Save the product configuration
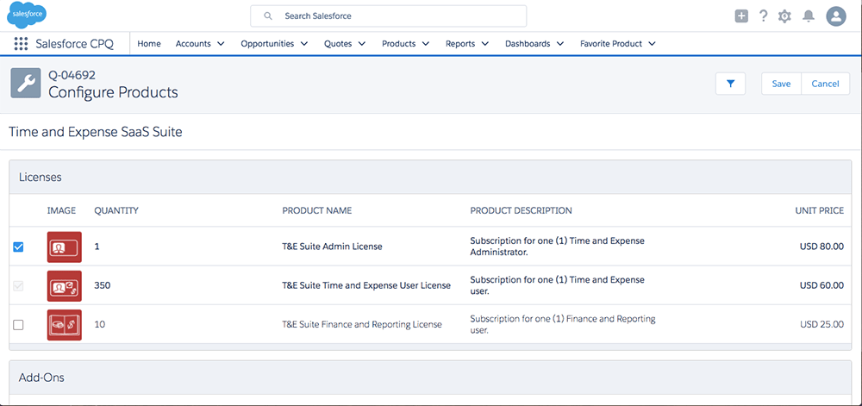 pyautogui.click(x=781, y=84)
